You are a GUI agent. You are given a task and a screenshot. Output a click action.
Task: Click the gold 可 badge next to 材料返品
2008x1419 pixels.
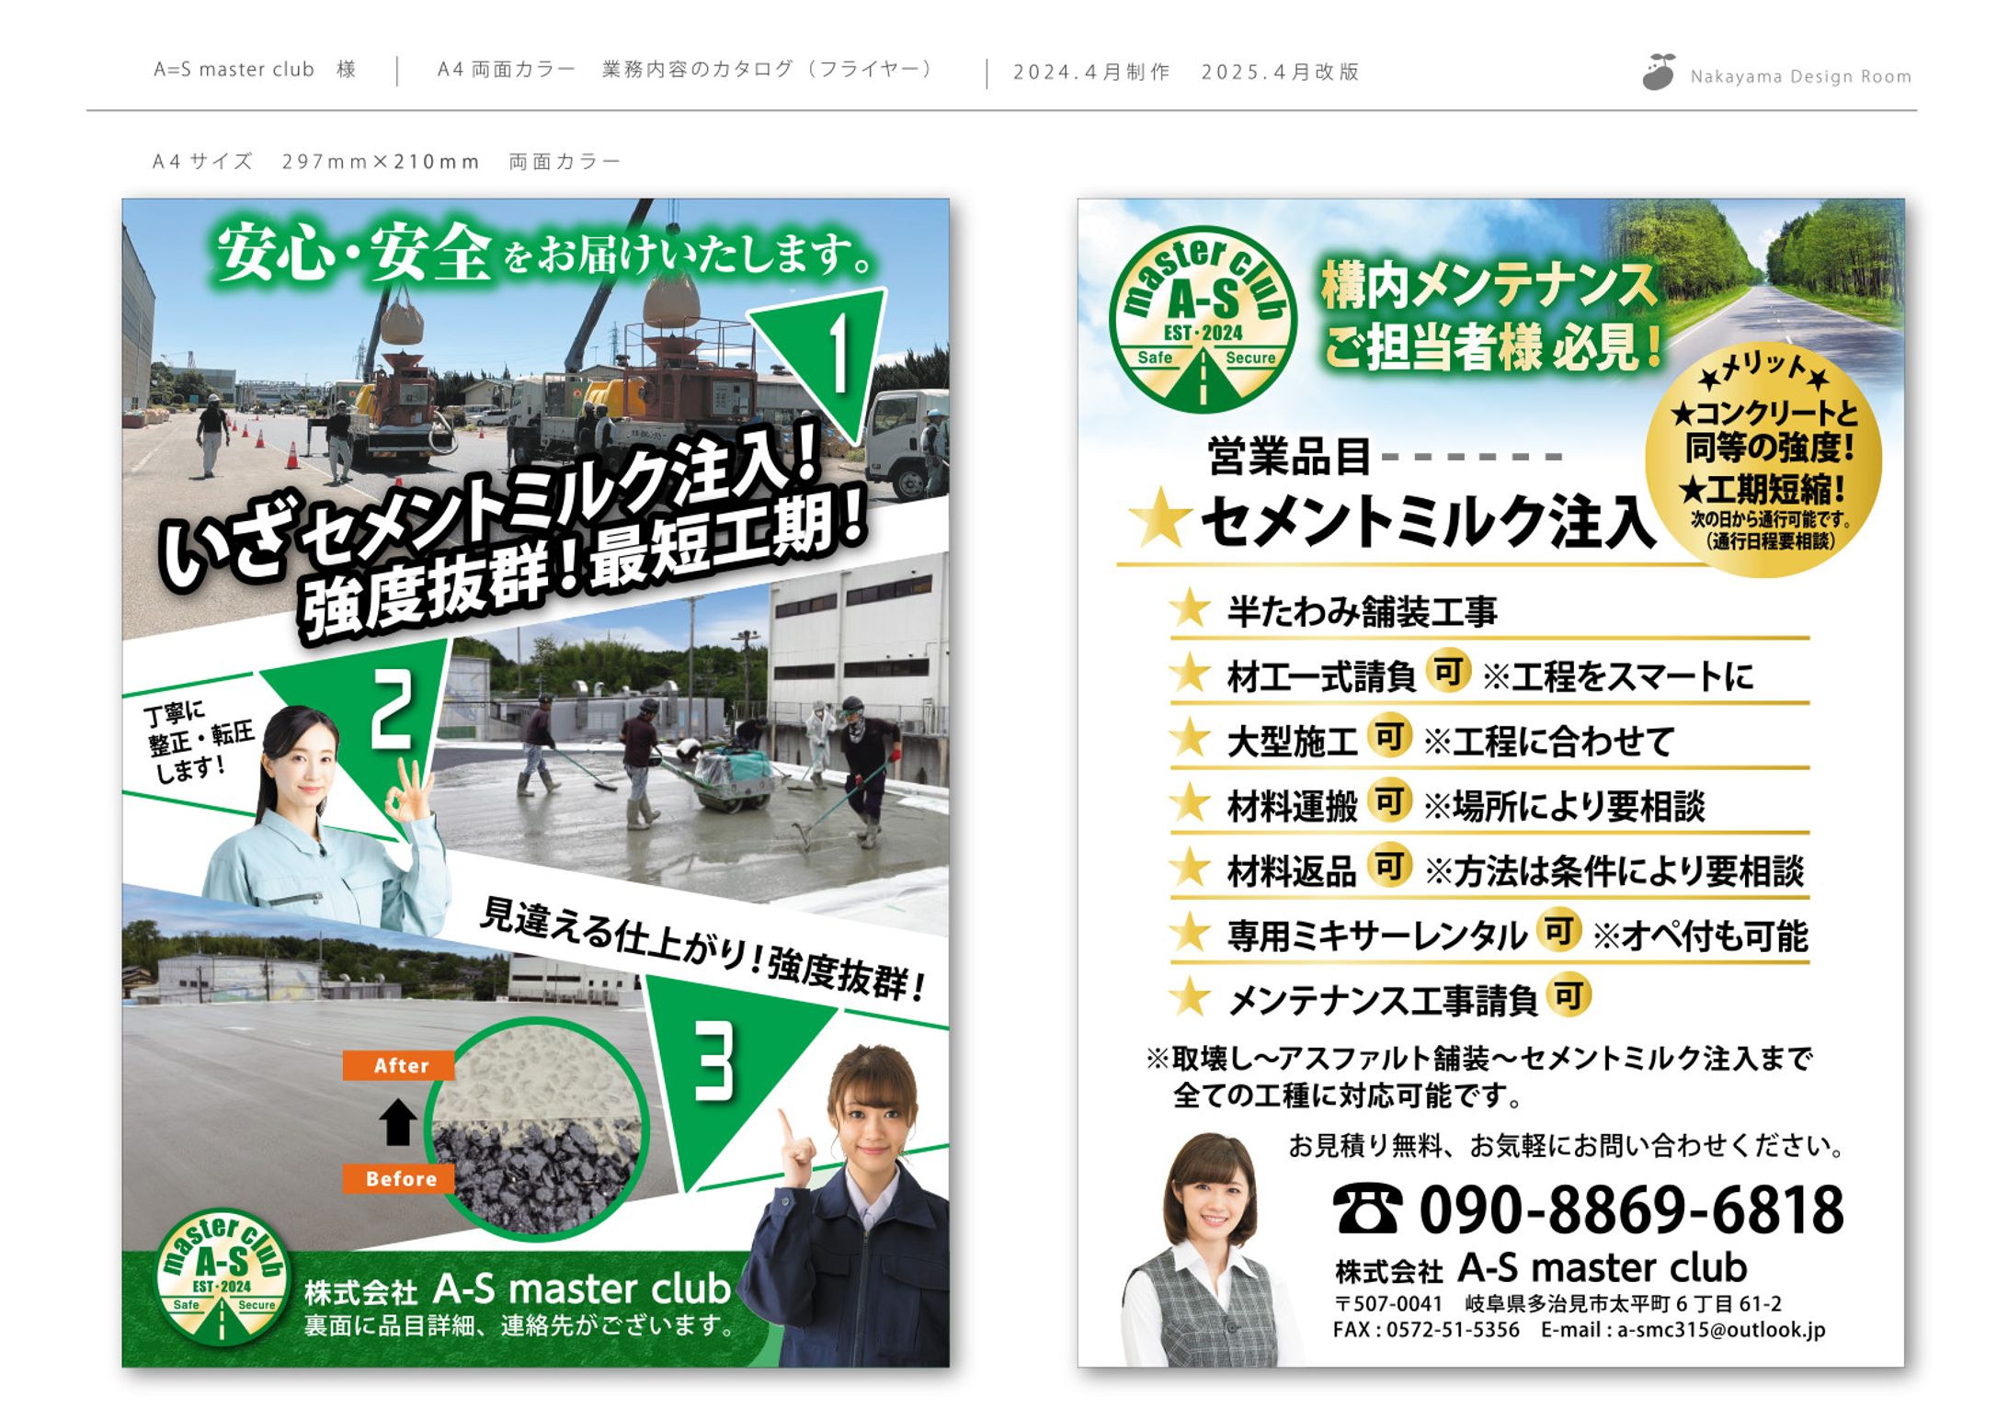coord(1389,866)
